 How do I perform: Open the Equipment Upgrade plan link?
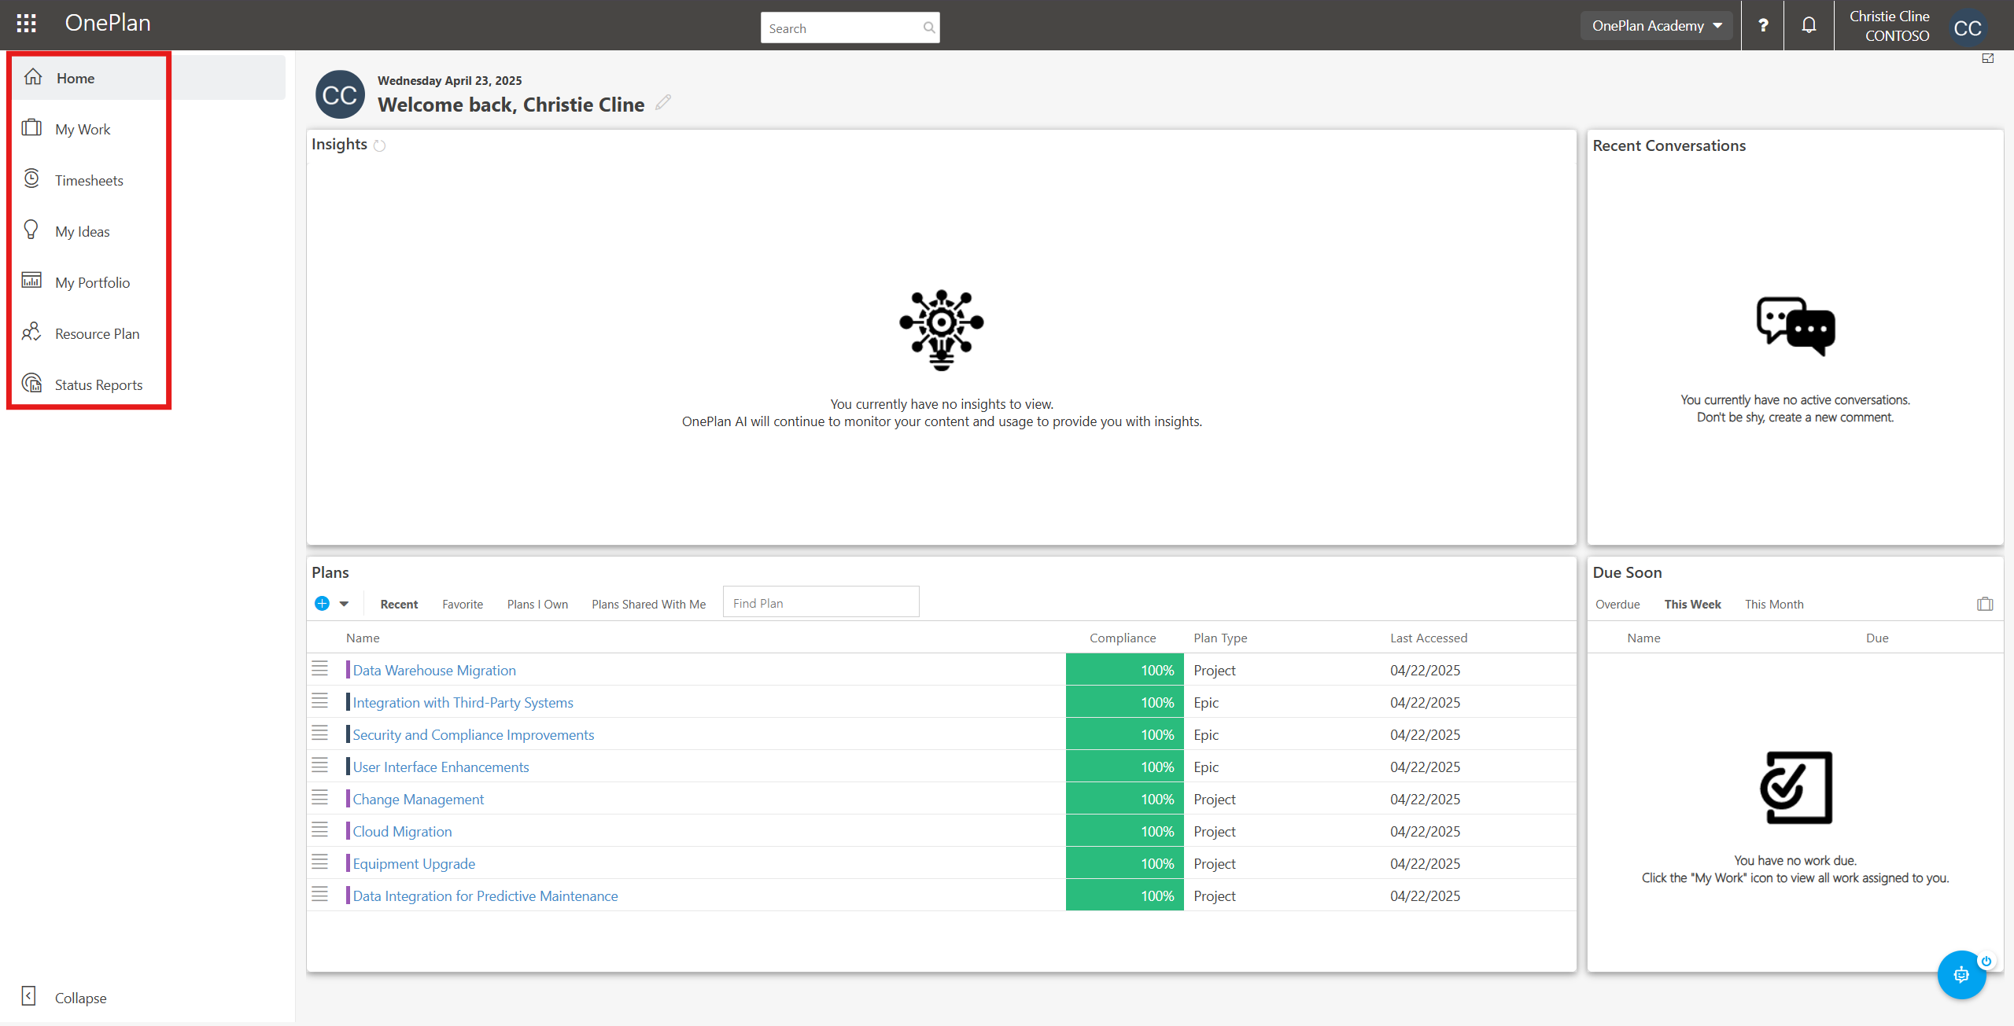coord(414,863)
